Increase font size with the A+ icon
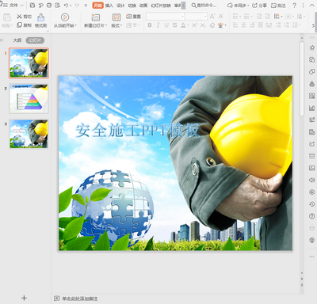This screenshot has width=317, height=304. pos(212,17)
